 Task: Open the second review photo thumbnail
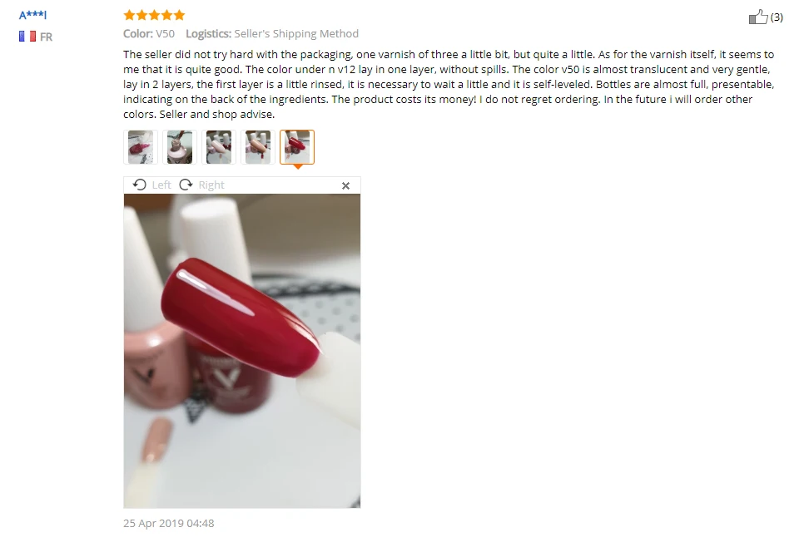click(x=180, y=147)
